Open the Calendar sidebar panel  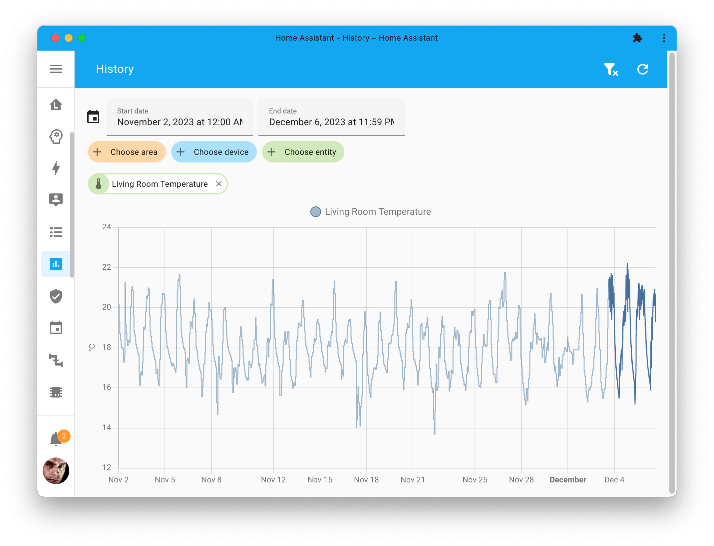click(x=56, y=328)
